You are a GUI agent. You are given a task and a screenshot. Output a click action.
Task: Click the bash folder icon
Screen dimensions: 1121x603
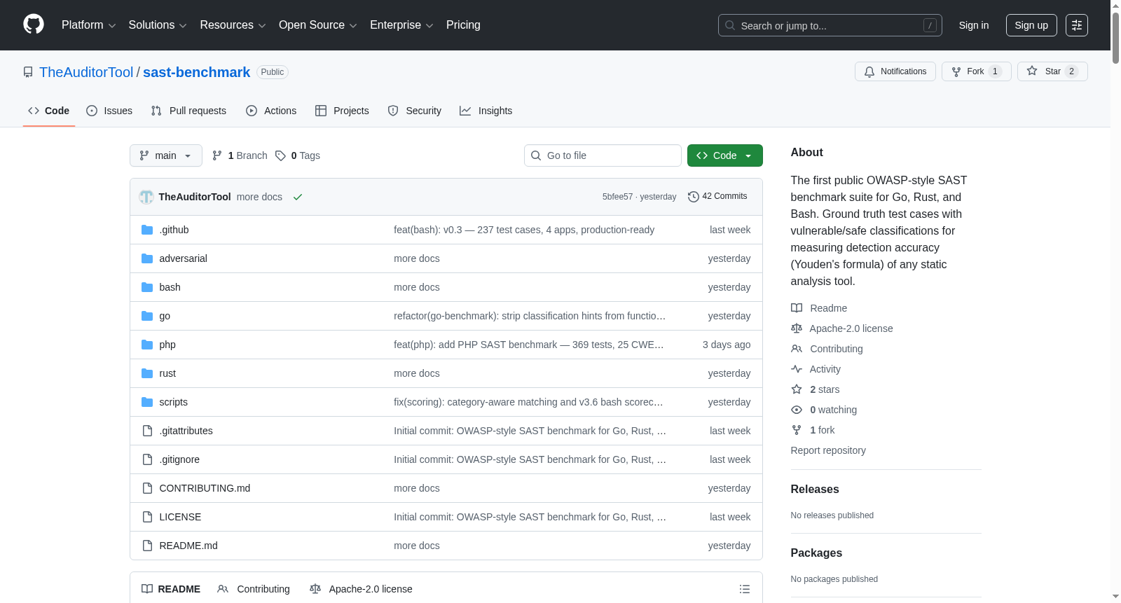click(x=147, y=287)
